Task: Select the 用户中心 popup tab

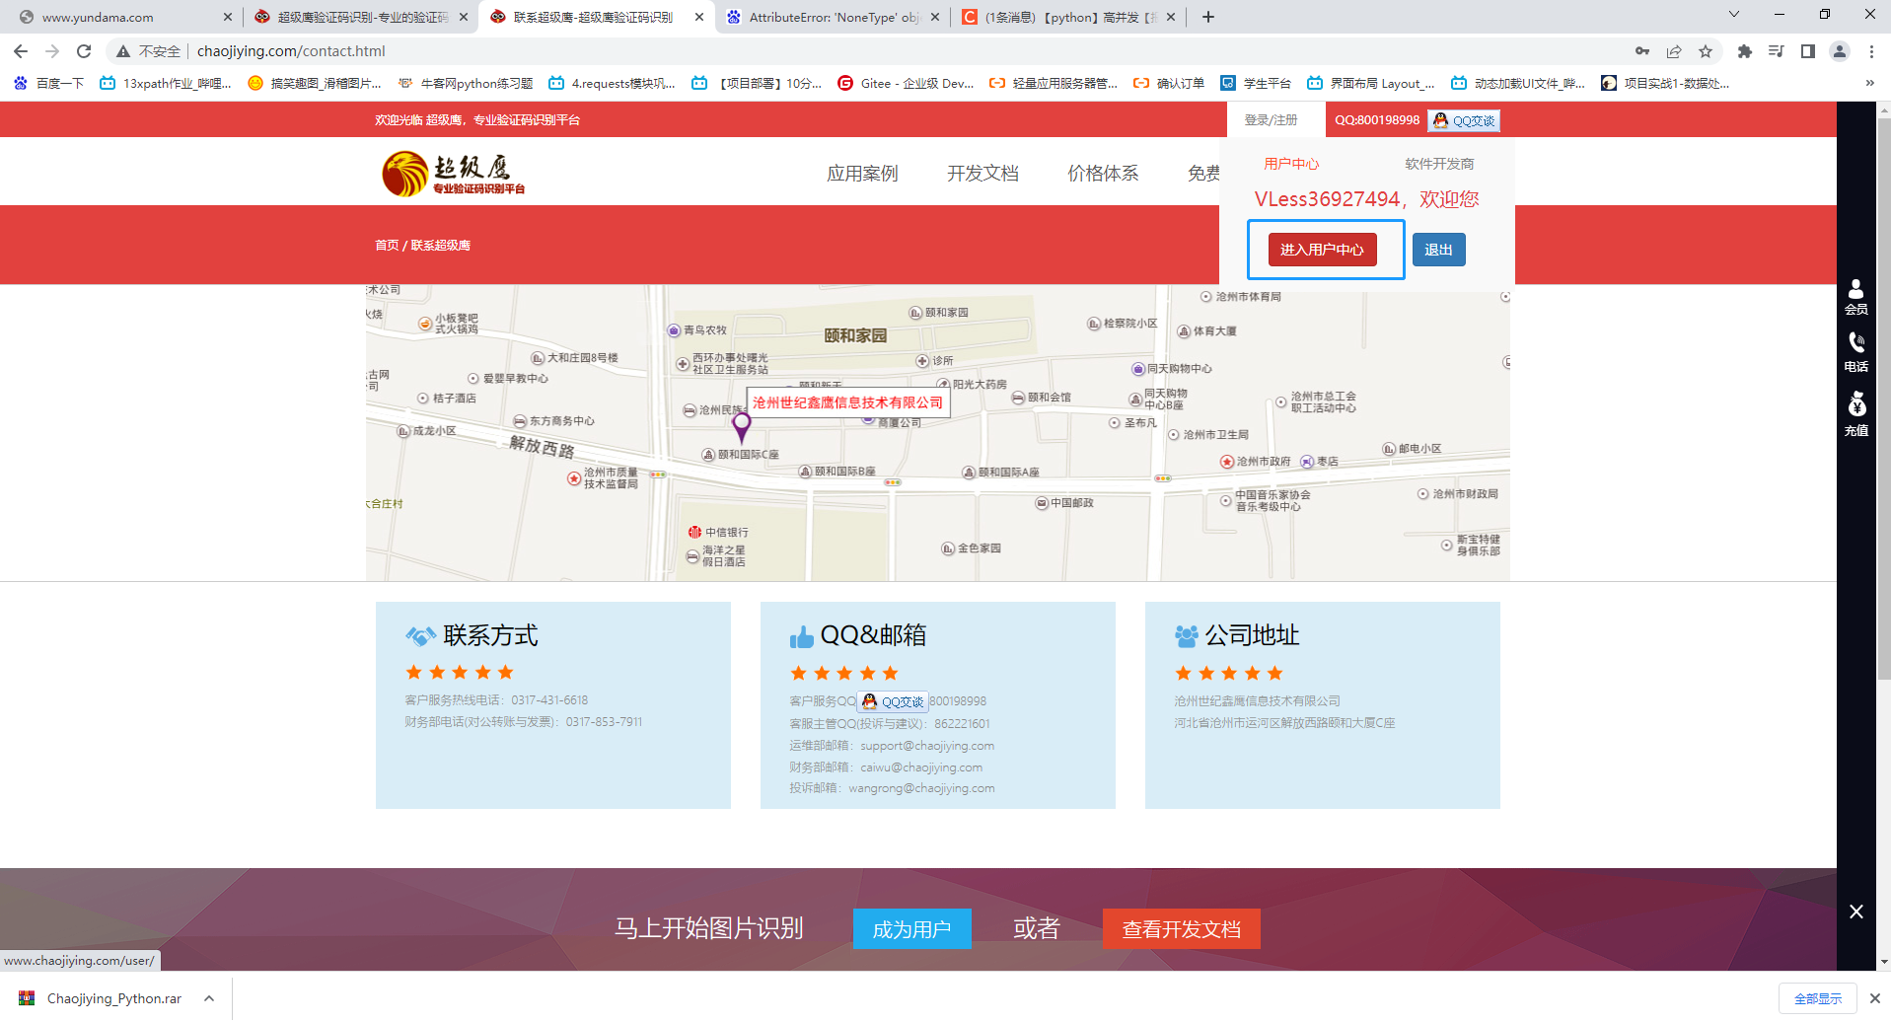Action: [x=1291, y=164]
